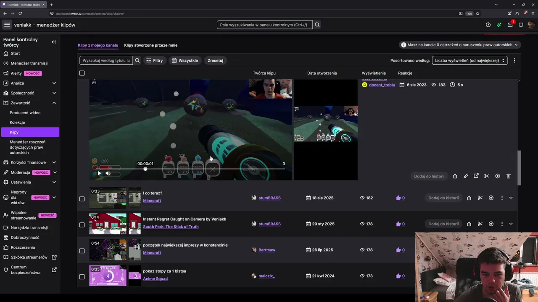Open the notifications inbox with red badge
538x302 pixels.
(x=510, y=25)
